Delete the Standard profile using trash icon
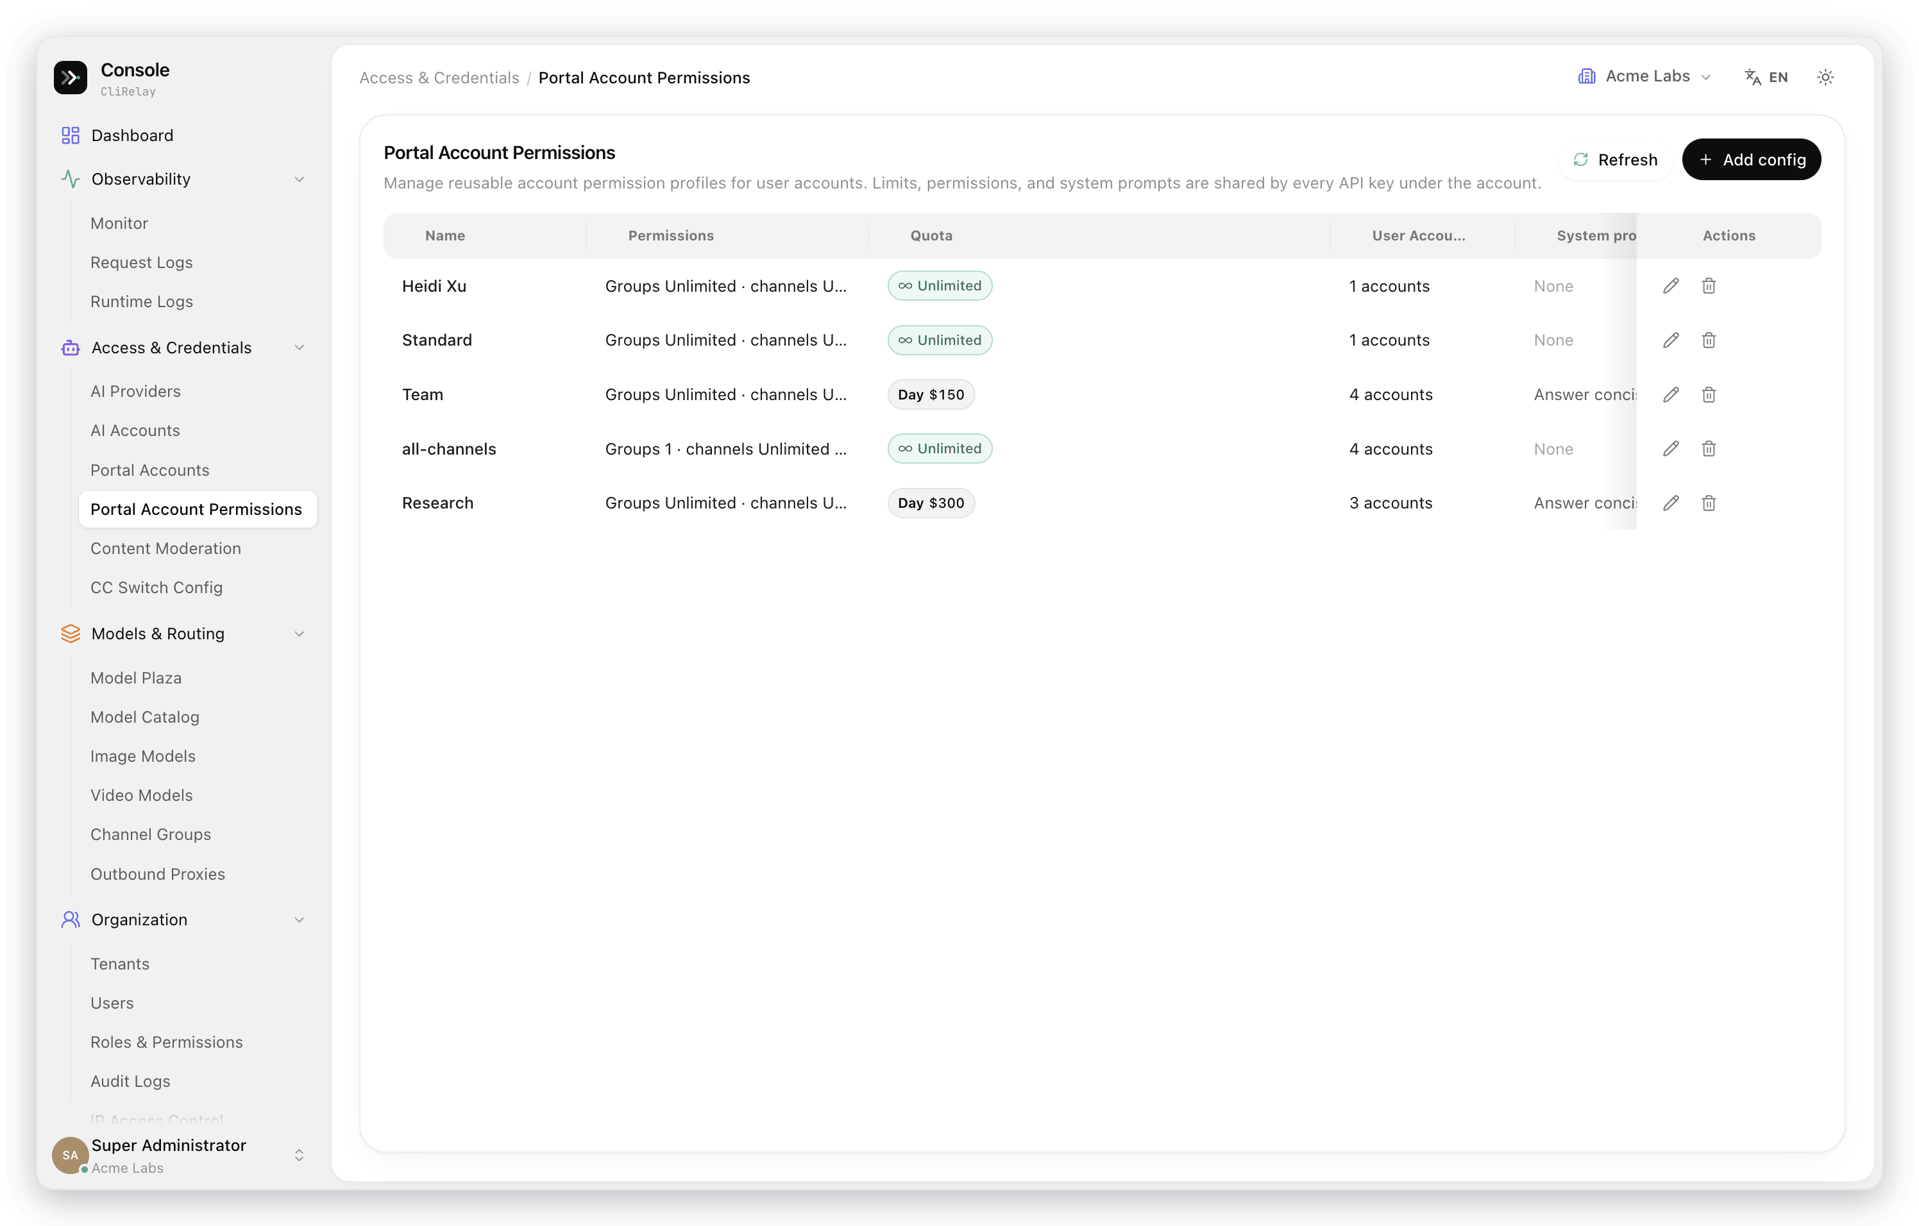Viewport: 1919px width, 1226px height. tap(1709, 340)
